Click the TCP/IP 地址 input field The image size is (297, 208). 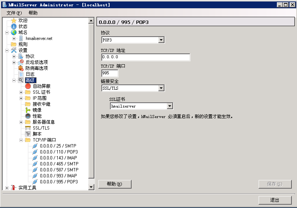pyautogui.click(x=145, y=57)
